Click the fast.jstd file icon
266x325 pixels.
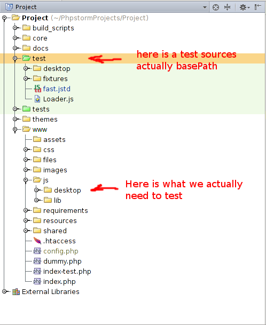coord(37,89)
